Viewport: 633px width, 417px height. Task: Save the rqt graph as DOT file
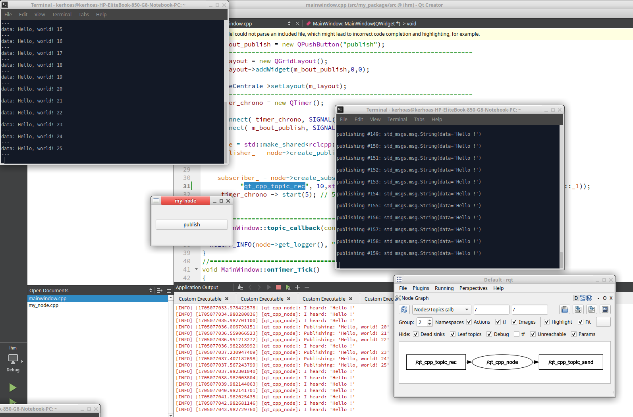point(578,309)
